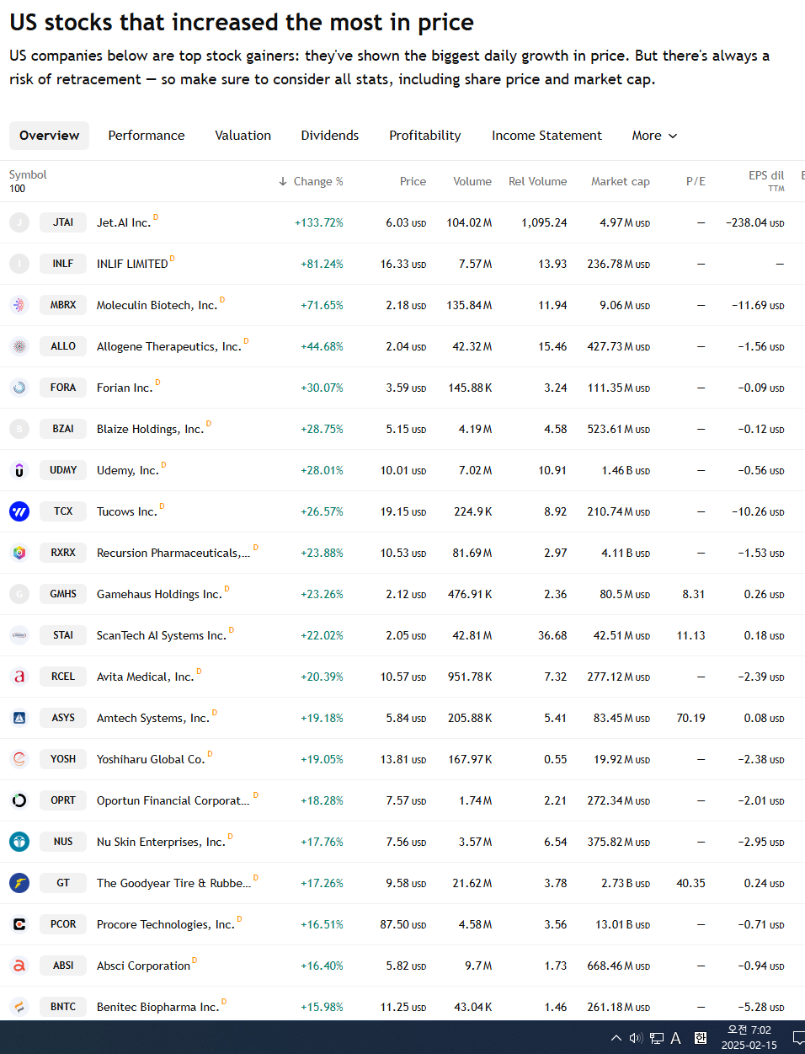
Task: Click the taskbar network connection icon
Action: coord(657,1038)
